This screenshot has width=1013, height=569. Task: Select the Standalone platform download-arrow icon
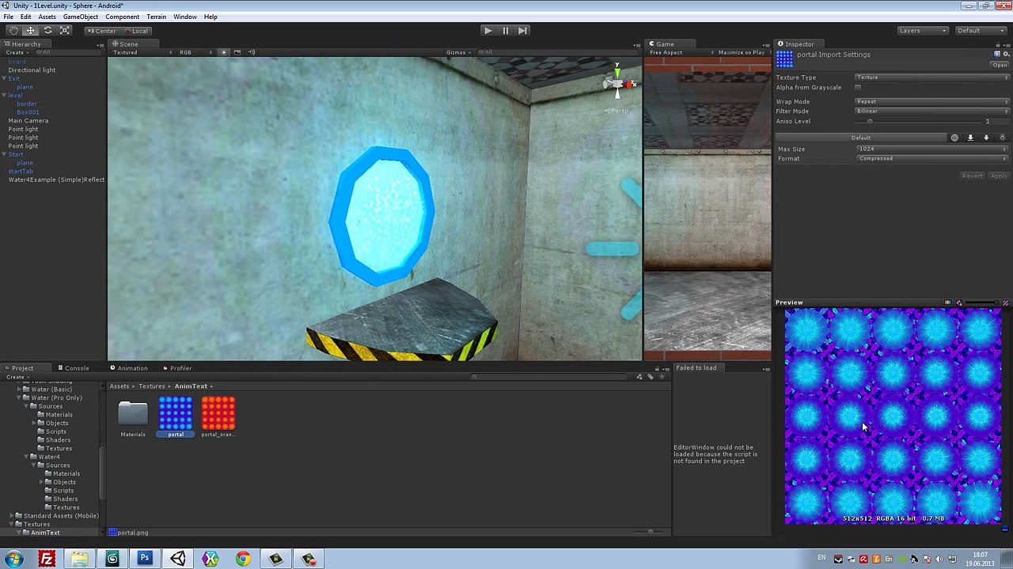coord(970,138)
